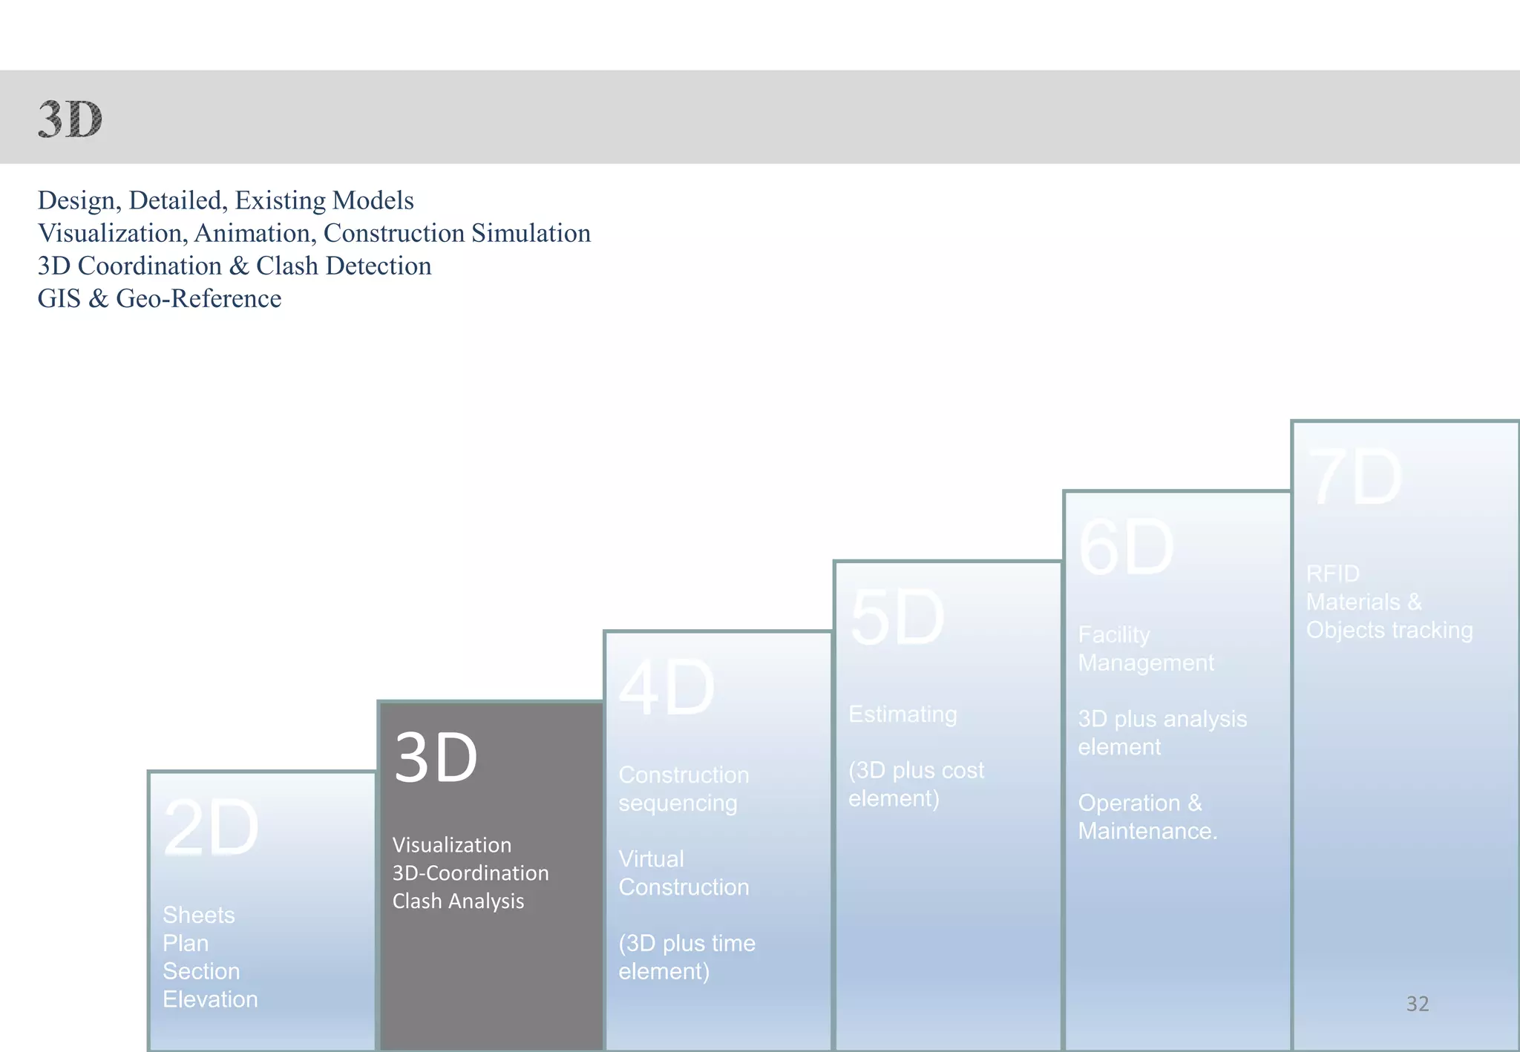The width and height of the screenshot is (1520, 1052).
Task: Select the 6D step heading
Action: [x=1126, y=548]
